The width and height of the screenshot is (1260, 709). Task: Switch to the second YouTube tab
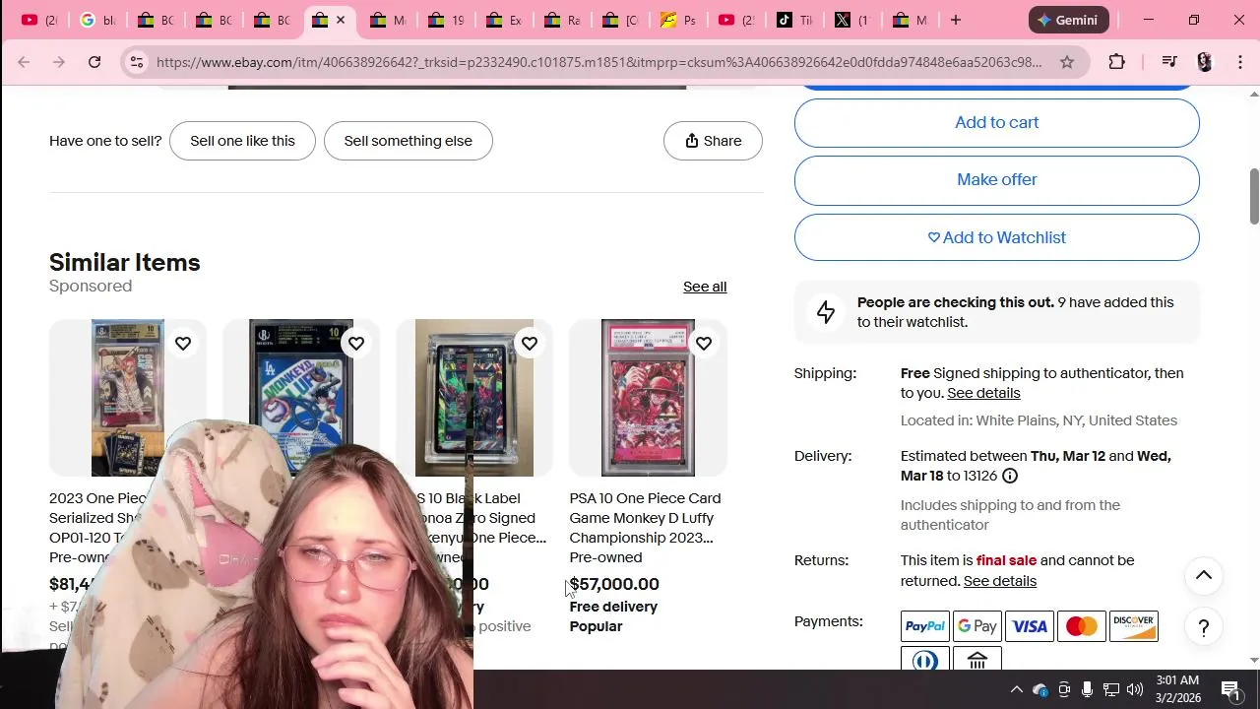click(736, 20)
